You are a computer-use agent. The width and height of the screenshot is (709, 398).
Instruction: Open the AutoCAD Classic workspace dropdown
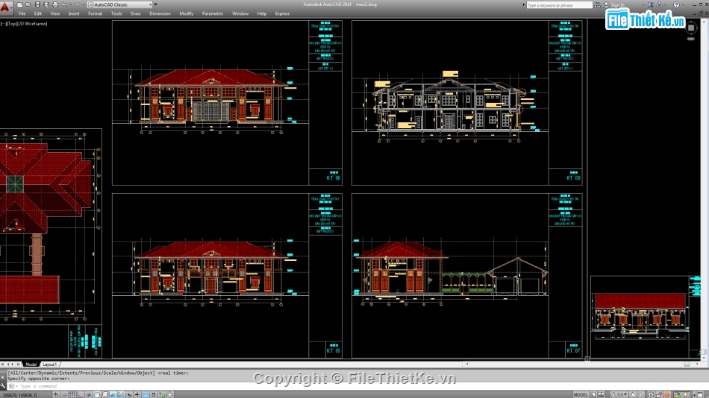(120, 4)
